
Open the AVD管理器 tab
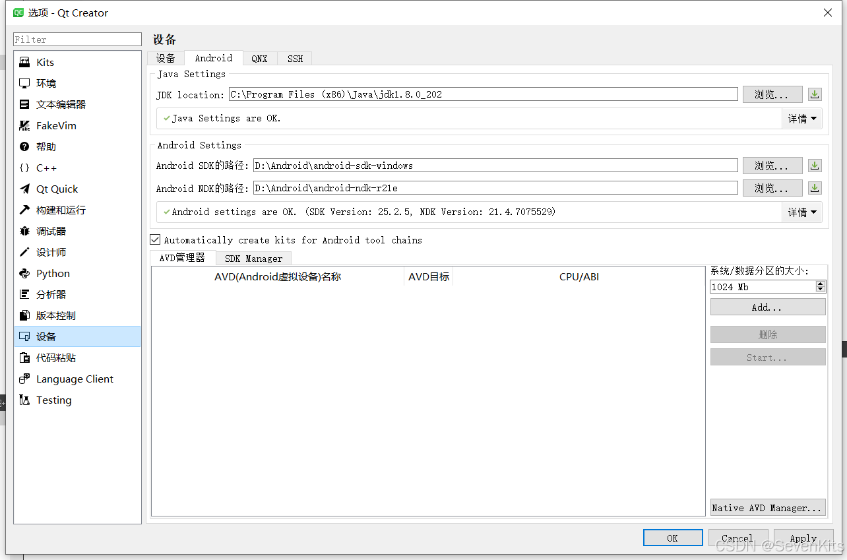point(183,258)
